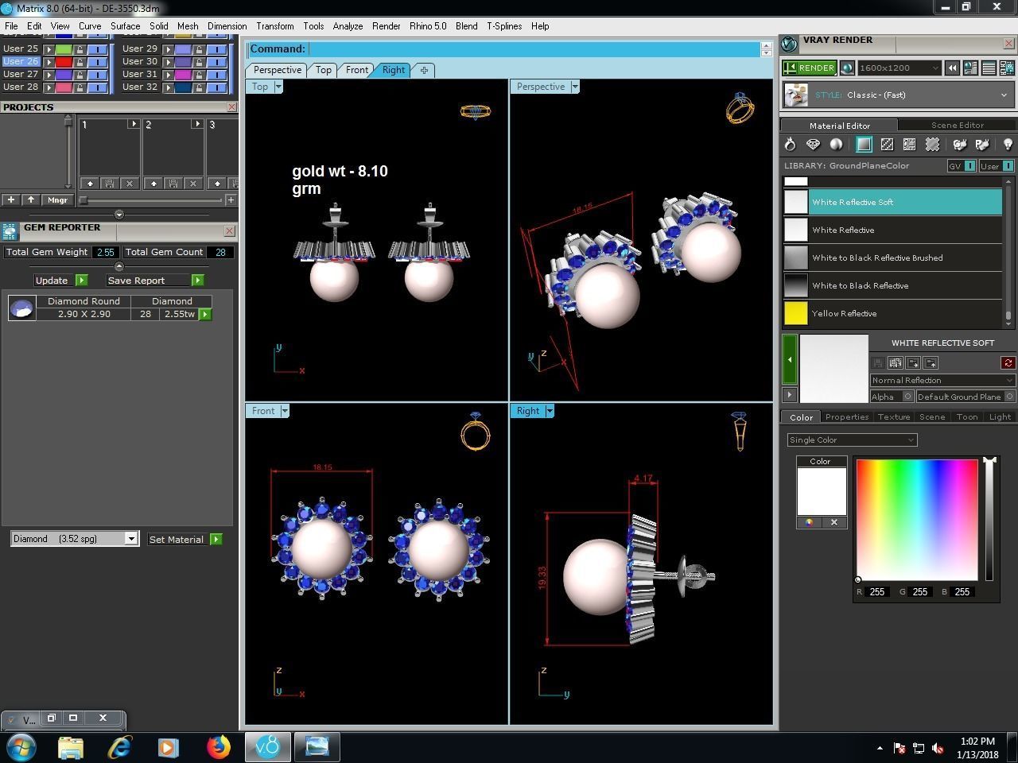
Task: Click the export material folder icon
Action: pyautogui.click(x=931, y=363)
